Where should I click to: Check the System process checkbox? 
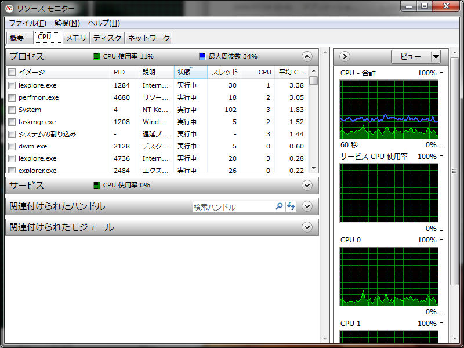[12, 110]
